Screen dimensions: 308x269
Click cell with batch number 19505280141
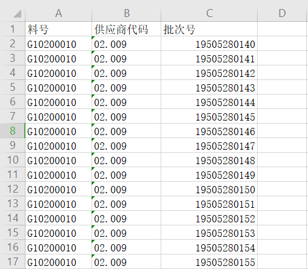coord(209,58)
